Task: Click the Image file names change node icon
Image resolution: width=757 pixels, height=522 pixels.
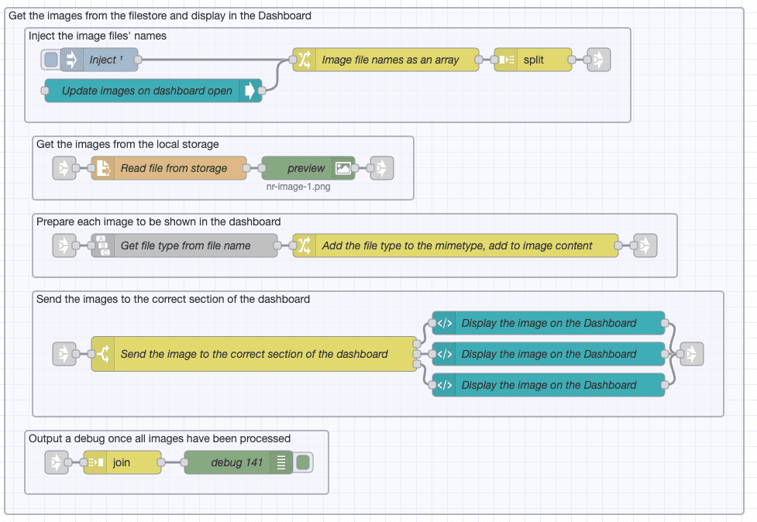Action: (x=304, y=60)
